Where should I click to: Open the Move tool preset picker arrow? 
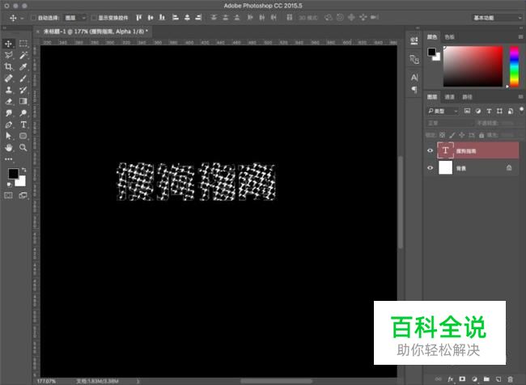click(x=22, y=18)
